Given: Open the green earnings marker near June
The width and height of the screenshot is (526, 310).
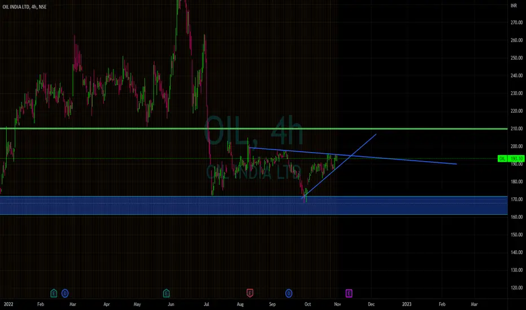Looking at the screenshot, I should tap(166, 294).
